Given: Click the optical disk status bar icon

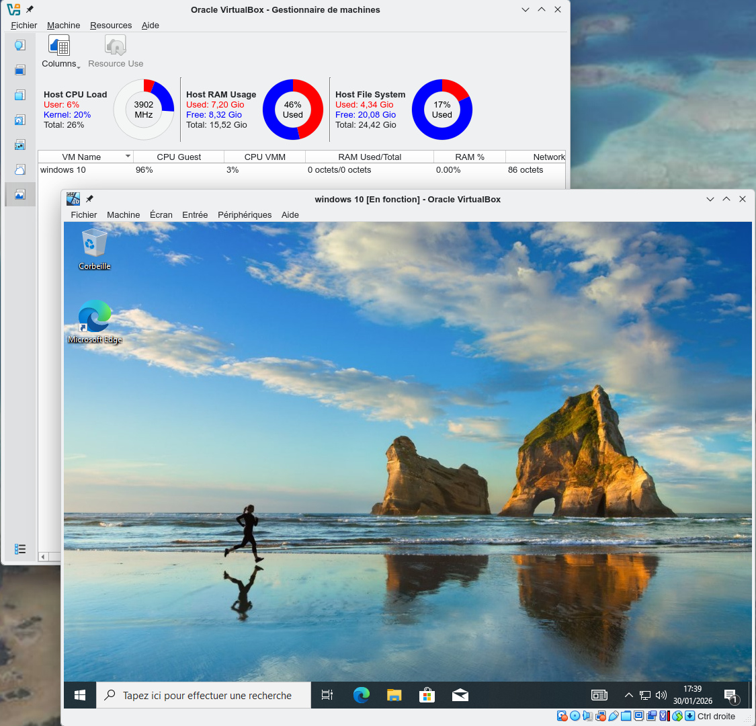Looking at the screenshot, I should pyautogui.click(x=575, y=716).
